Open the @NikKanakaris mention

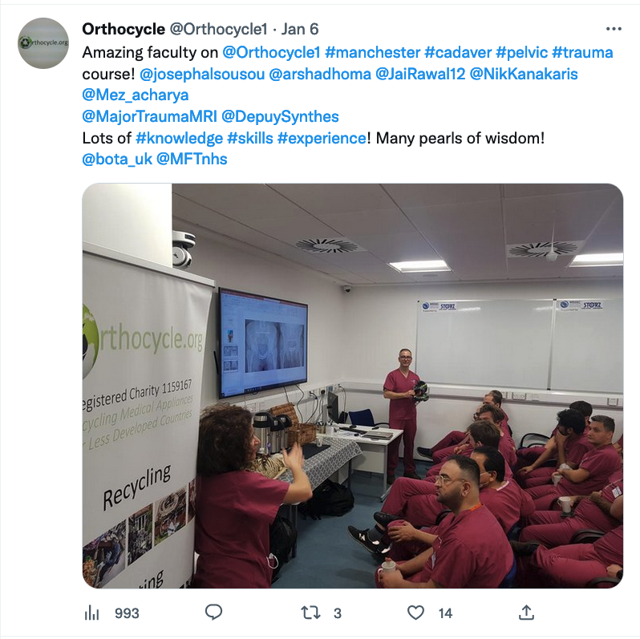point(524,74)
